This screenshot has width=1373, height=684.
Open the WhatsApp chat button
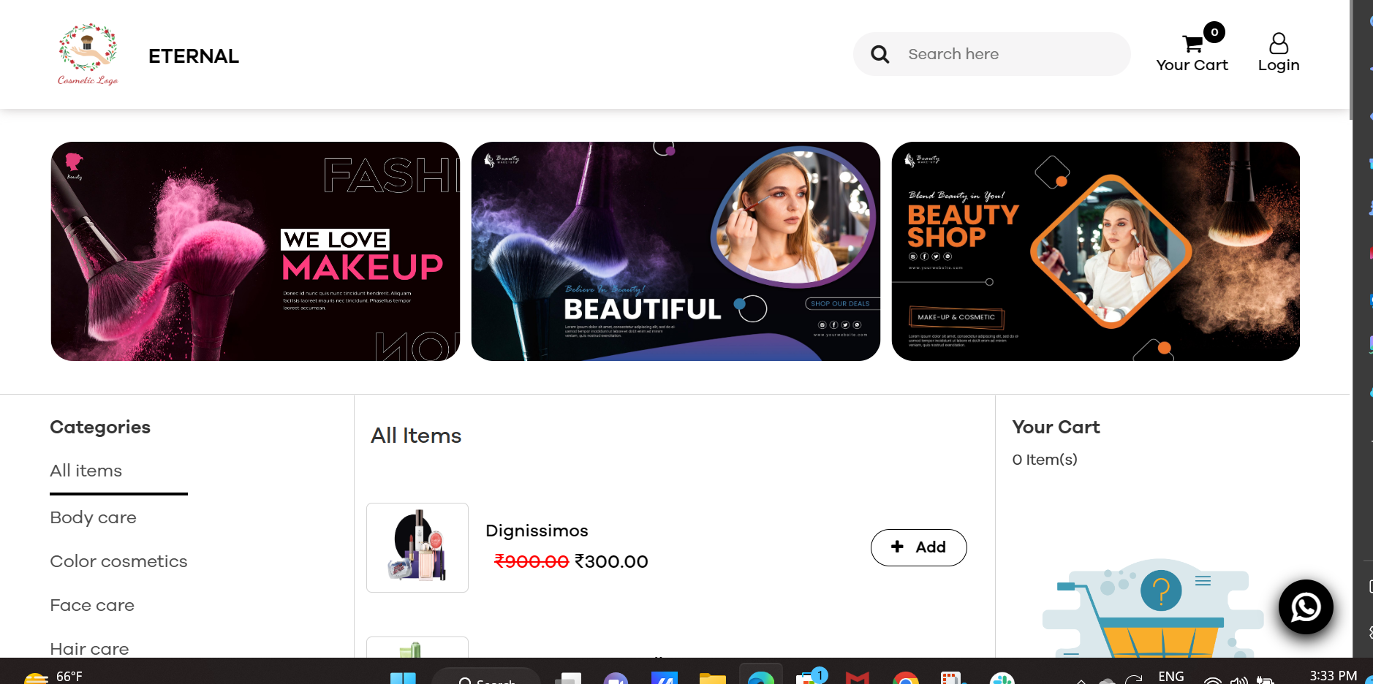click(x=1305, y=607)
